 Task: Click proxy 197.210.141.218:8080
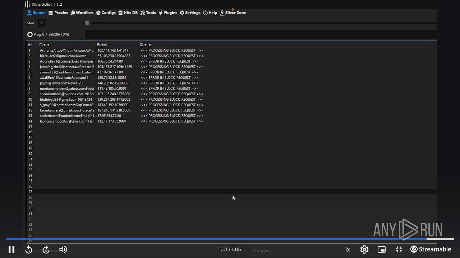pyautogui.click(x=114, y=110)
